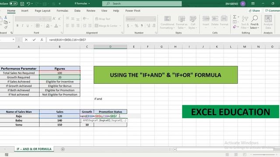Click the Cut scissors icon
Screen dimensions: 280x157
point(6,17)
